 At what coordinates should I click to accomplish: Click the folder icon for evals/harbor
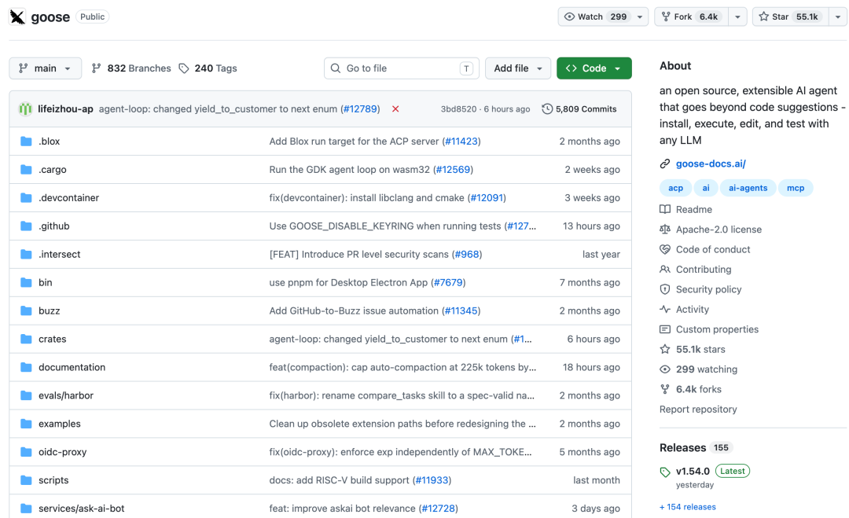(x=26, y=395)
